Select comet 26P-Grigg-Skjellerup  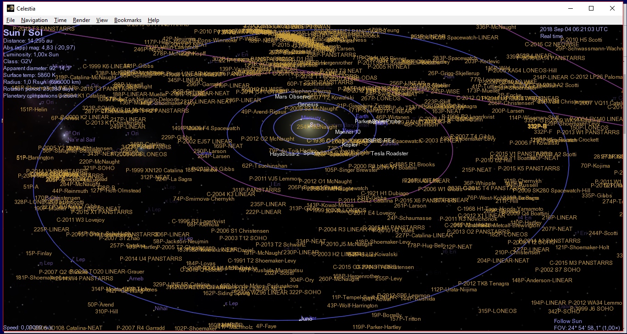click(x=453, y=73)
